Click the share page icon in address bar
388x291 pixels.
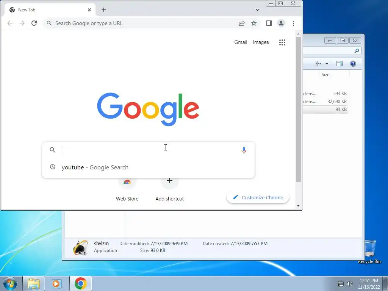pyautogui.click(x=242, y=23)
